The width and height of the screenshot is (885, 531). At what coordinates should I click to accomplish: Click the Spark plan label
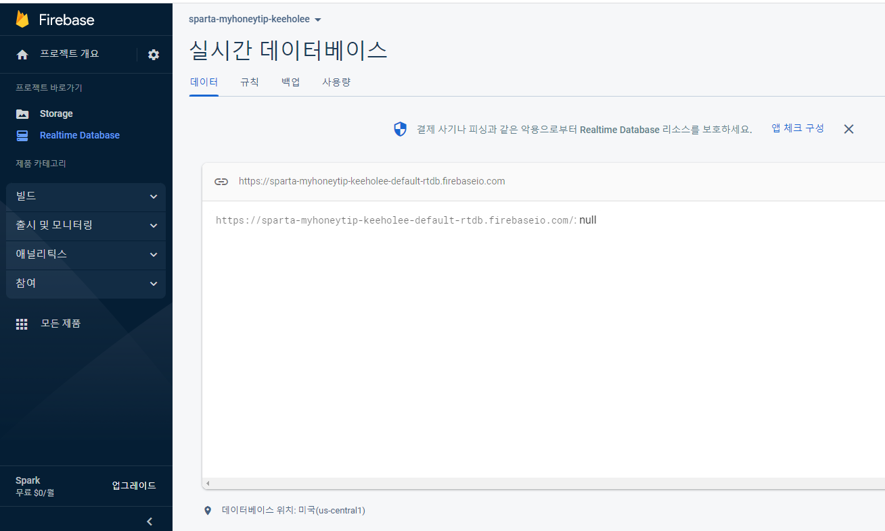28,481
